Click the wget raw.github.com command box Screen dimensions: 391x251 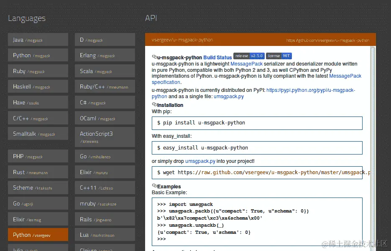[x=257, y=172]
